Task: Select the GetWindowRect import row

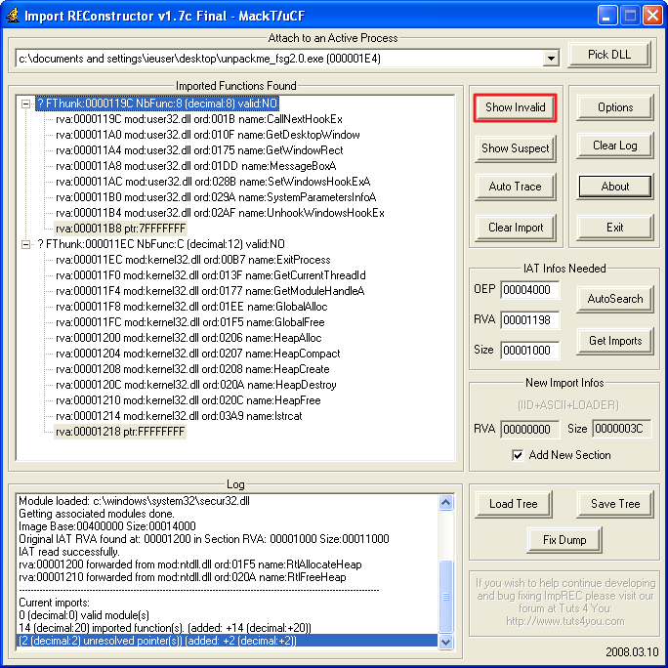Action: click(199, 150)
